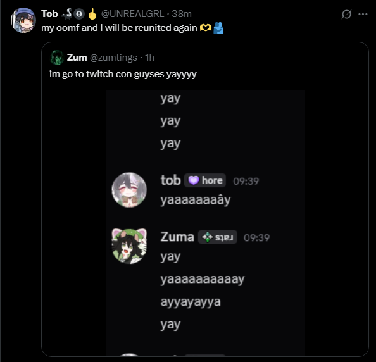Click Zuma's green rats role tag

click(218, 237)
